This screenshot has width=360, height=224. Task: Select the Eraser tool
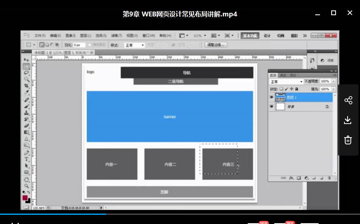pyautogui.click(x=27, y=126)
